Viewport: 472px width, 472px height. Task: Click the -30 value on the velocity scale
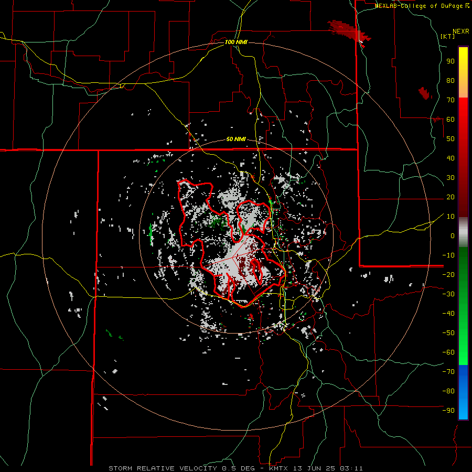point(448,294)
